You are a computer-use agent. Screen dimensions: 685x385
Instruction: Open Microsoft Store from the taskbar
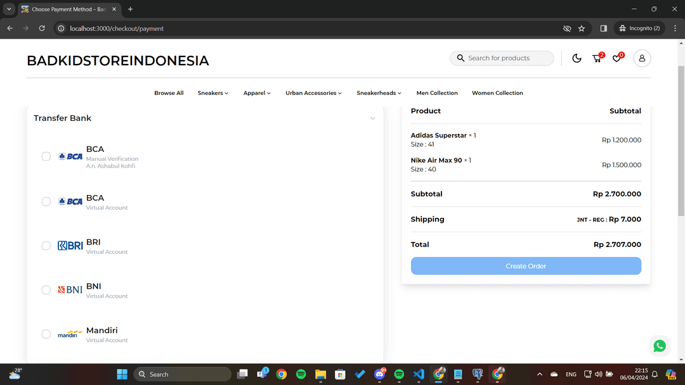point(340,374)
